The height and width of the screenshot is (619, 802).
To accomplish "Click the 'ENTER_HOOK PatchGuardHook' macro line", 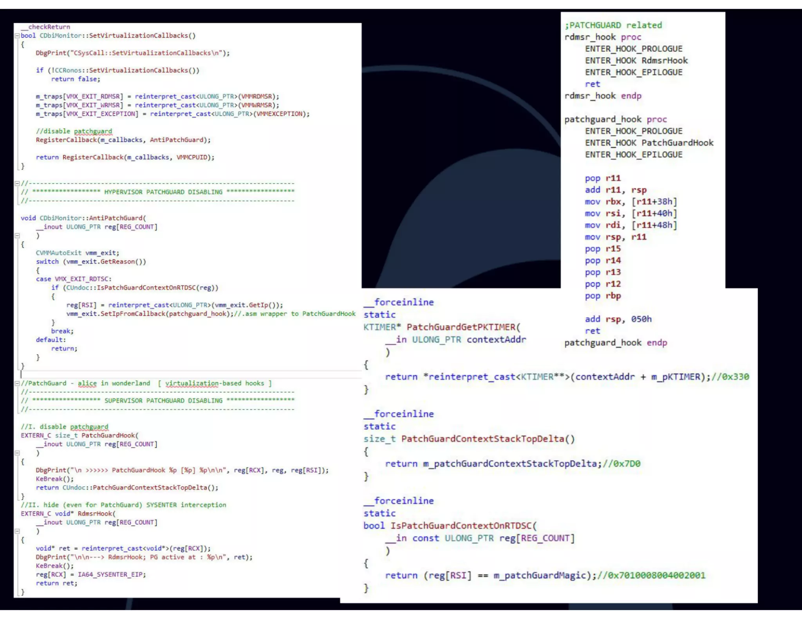I will (649, 143).
